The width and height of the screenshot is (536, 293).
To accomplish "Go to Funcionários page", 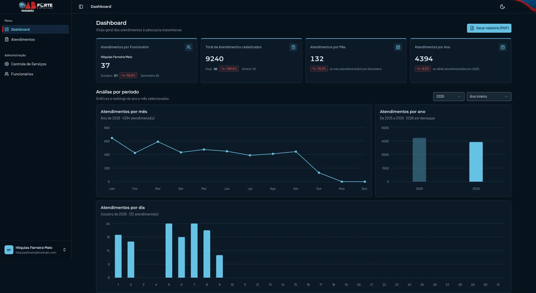I will pyautogui.click(x=36, y=74).
